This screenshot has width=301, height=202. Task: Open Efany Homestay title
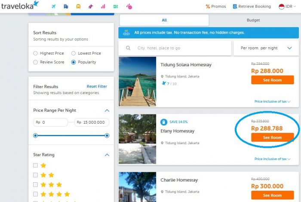pyautogui.click(x=177, y=131)
